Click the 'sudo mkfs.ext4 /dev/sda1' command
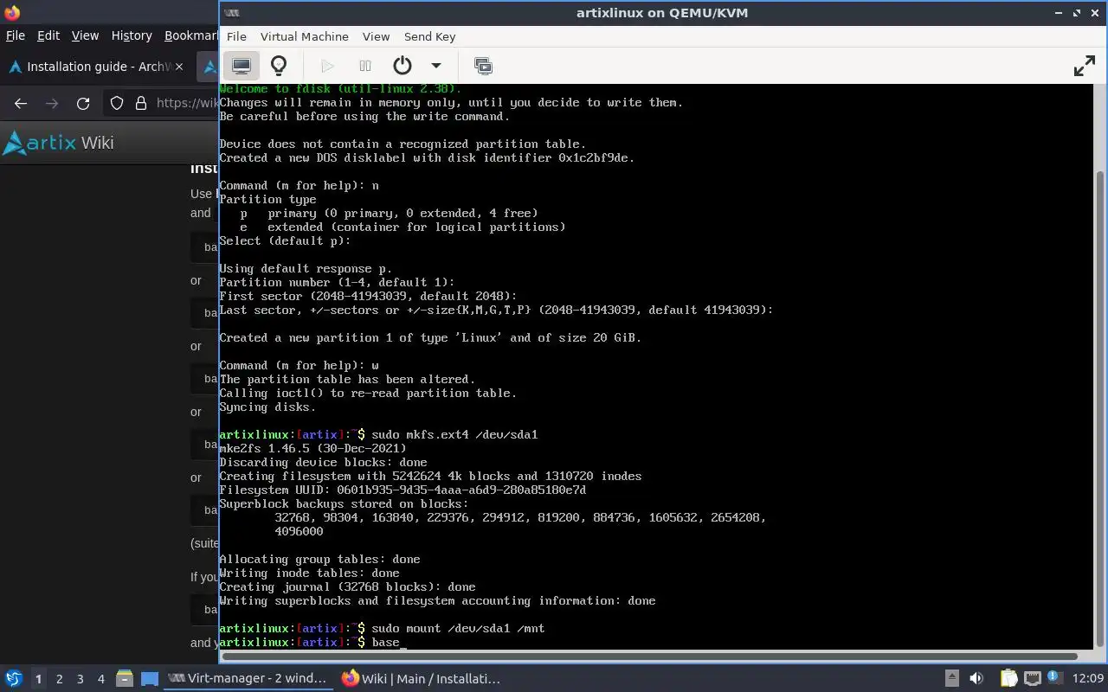1108x692 pixels. coord(454,434)
